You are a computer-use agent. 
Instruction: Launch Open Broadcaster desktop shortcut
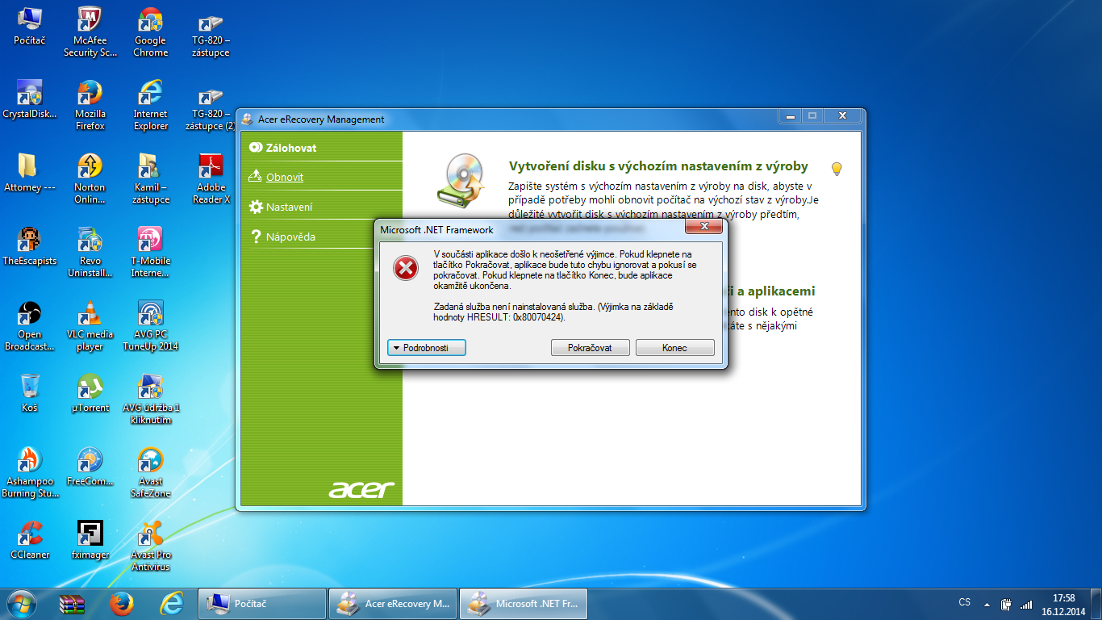29,326
